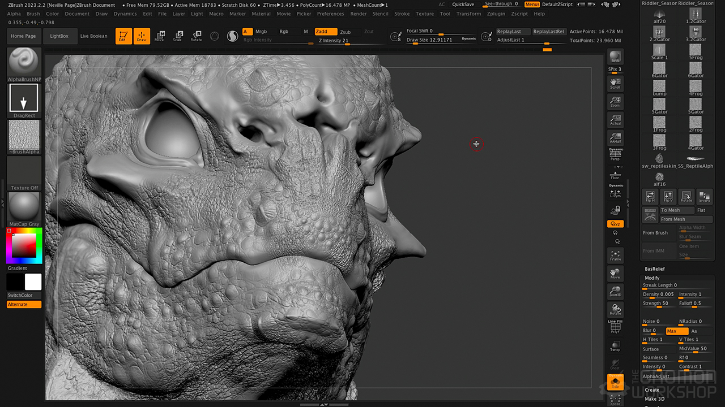This screenshot has height=407, width=725.
Task: Select the Flip H alpha icon
Action: [x=650, y=196]
